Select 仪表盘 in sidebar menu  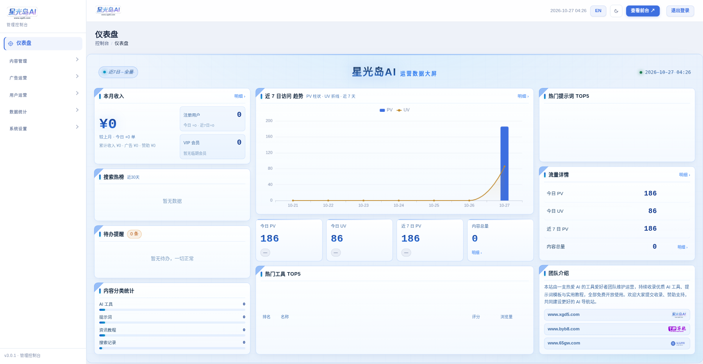point(43,43)
